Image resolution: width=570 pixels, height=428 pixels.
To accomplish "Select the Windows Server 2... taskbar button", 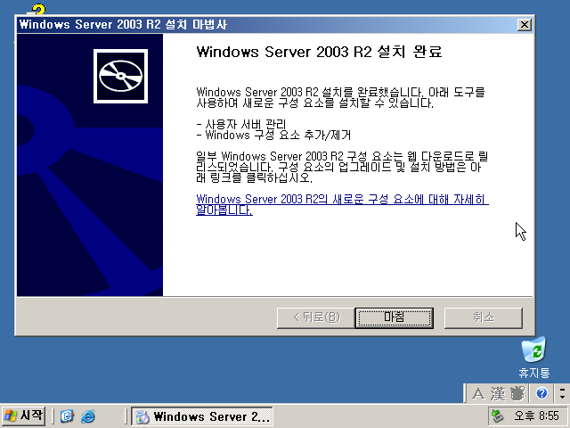I will [x=202, y=416].
